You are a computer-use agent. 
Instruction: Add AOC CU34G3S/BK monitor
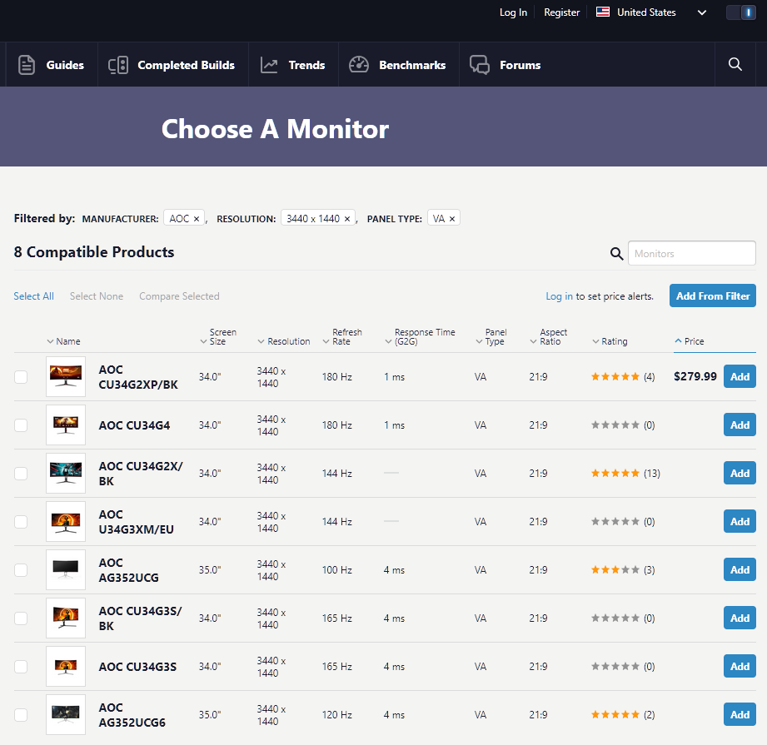point(740,618)
